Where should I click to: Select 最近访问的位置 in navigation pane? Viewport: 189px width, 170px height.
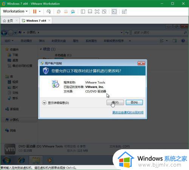click(x=20, y=66)
